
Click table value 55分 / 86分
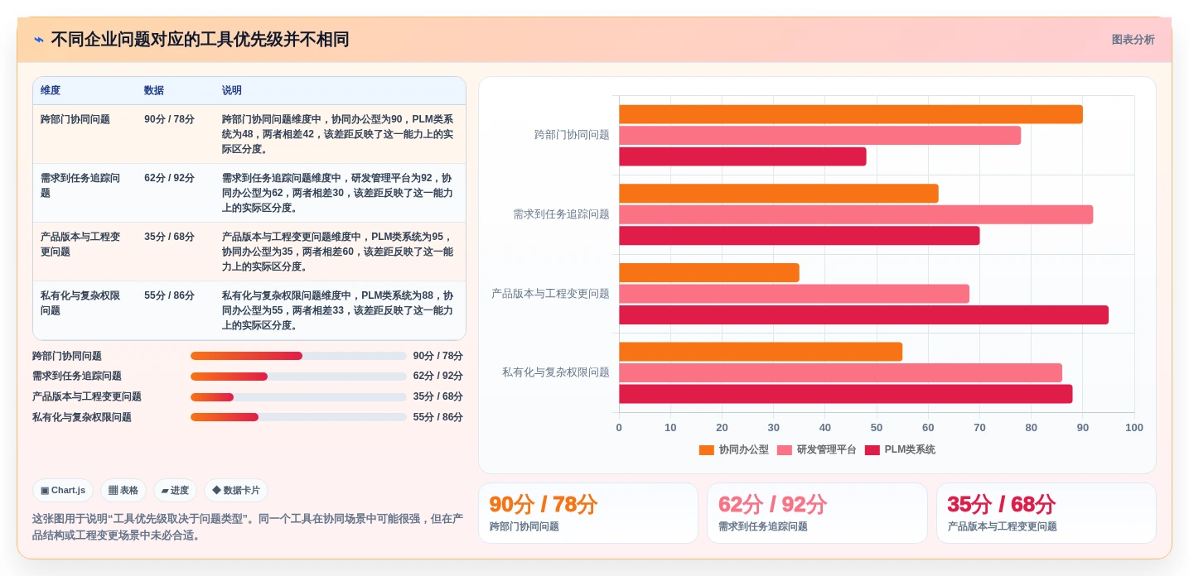pos(170,295)
